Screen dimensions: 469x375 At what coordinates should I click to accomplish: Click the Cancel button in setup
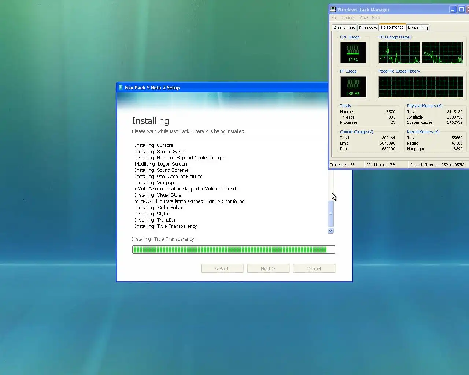pyautogui.click(x=314, y=268)
